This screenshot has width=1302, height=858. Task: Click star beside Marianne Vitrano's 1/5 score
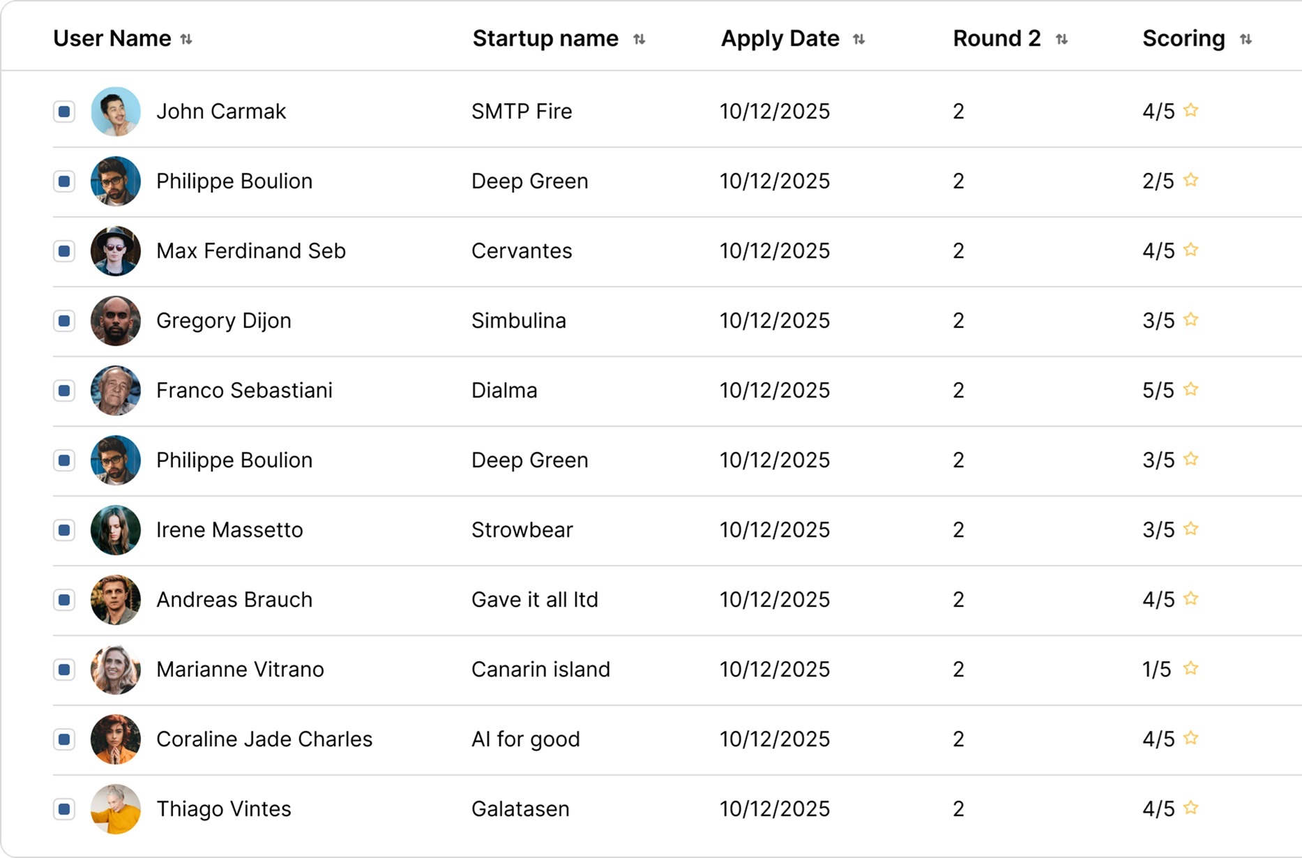coord(1191,668)
